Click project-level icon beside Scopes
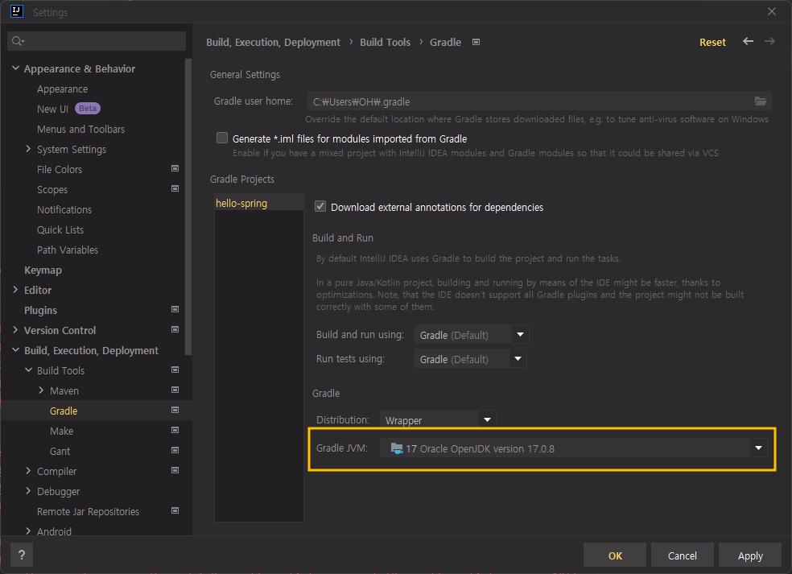The image size is (792, 574). tap(175, 189)
